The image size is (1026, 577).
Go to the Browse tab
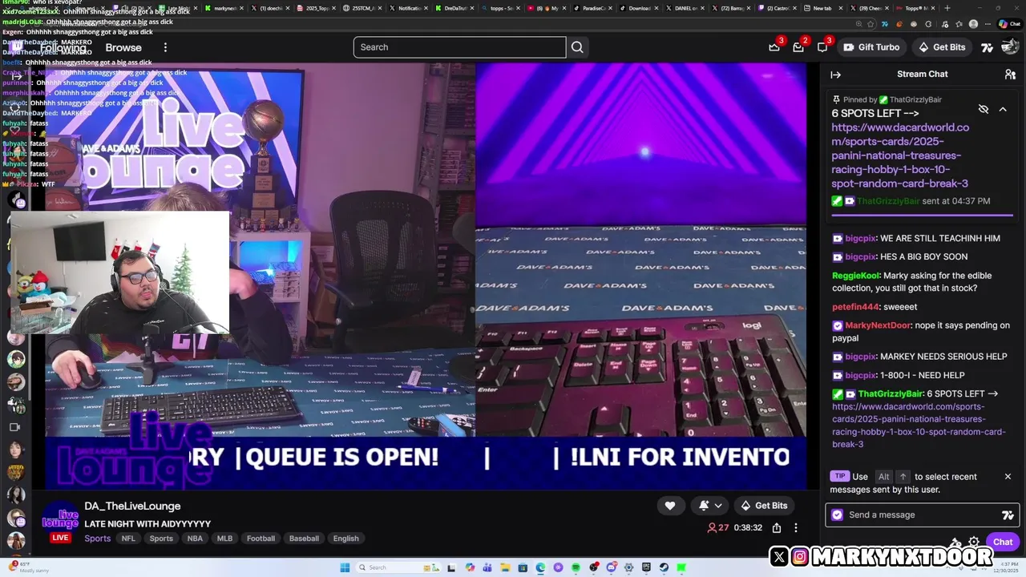pos(123,47)
